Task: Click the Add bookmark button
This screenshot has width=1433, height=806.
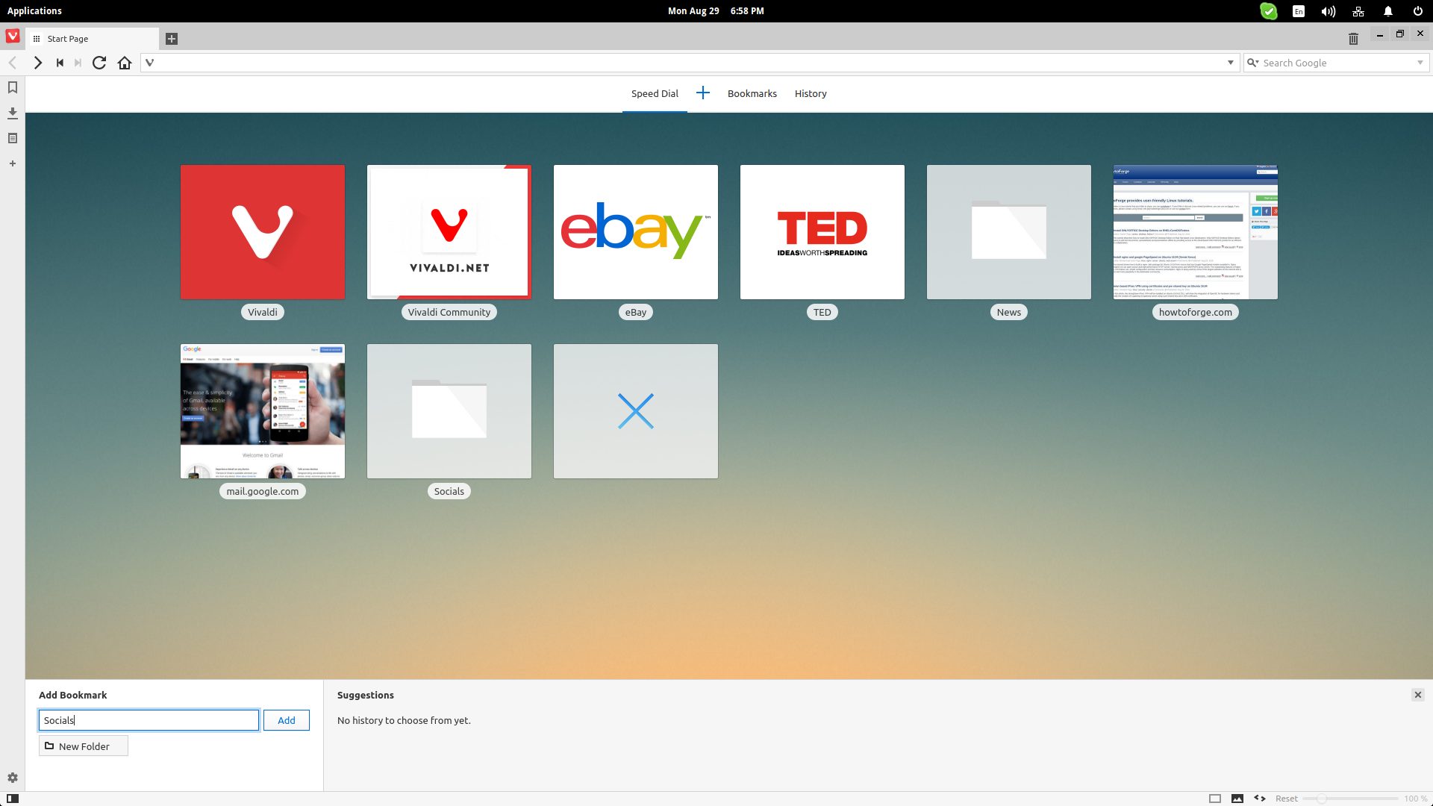Action: point(287,720)
